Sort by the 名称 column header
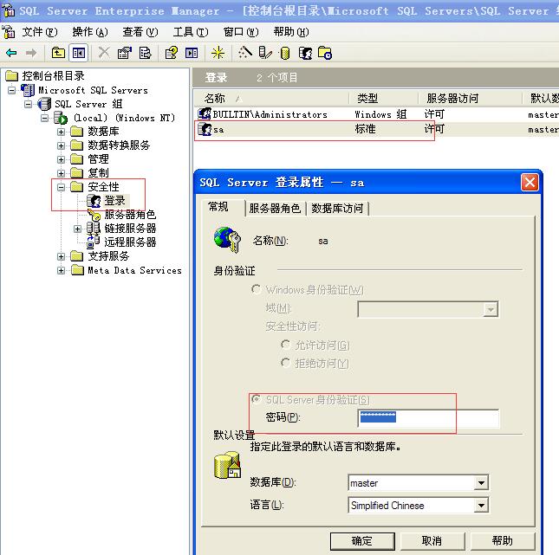The image size is (559, 555). click(271, 98)
